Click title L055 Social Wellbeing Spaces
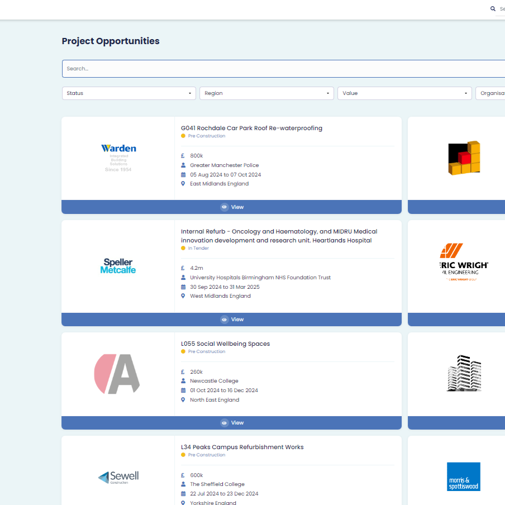 click(x=226, y=344)
